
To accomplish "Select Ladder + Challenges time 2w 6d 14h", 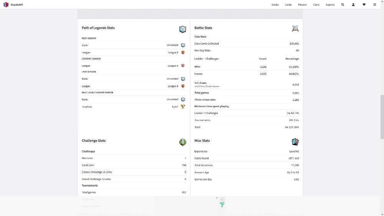I will [293, 113].
